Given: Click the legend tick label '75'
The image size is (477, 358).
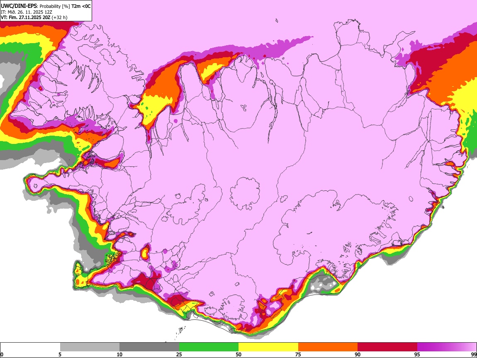Looking at the screenshot, I should click(298, 355).
